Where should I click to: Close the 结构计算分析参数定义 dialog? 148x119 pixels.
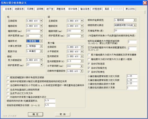145,3
